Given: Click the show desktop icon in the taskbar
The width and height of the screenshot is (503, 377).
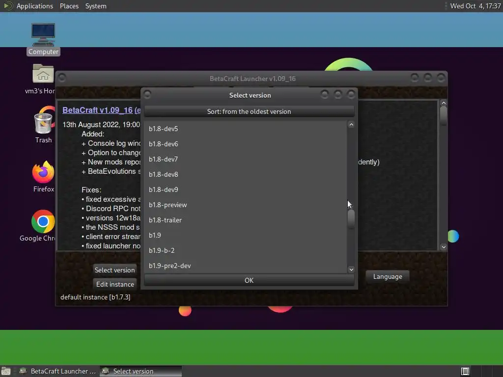Looking at the screenshot, I should click(6, 371).
